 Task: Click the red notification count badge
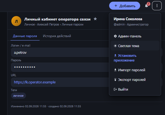pos(148,4)
